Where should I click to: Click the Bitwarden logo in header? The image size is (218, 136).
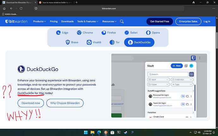coord(16,21)
